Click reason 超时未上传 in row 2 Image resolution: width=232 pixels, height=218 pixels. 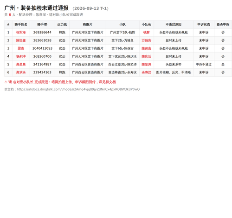(x=174, y=40)
